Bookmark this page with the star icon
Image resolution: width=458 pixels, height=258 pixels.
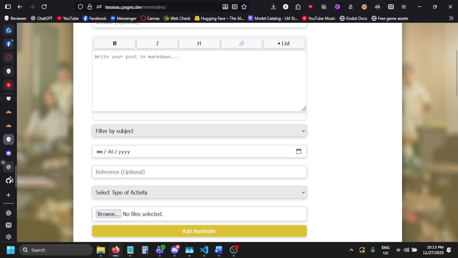pyautogui.click(x=244, y=7)
